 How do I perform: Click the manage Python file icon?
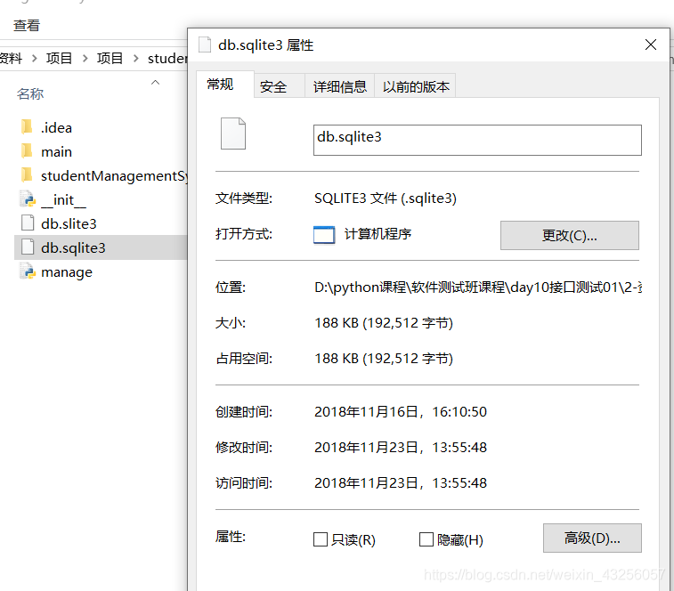tap(28, 271)
